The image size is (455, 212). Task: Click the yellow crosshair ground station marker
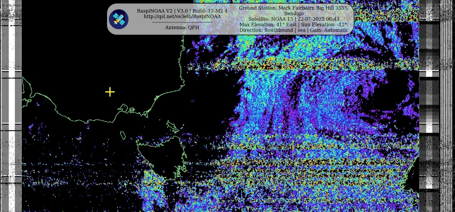110,92
